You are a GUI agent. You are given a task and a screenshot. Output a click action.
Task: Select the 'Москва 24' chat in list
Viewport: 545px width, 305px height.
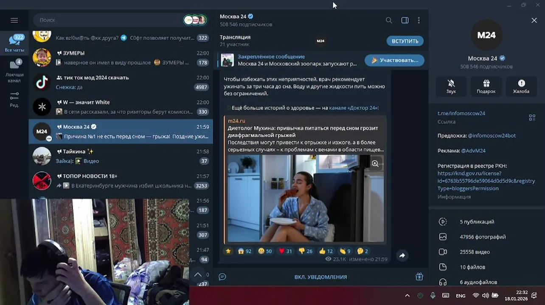pos(121,131)
